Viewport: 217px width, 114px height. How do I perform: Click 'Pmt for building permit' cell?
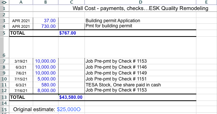pyautogui.click(x=140, y=26)
